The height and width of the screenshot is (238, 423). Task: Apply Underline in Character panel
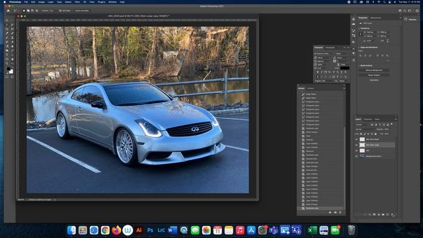click(x=342, y=72)
